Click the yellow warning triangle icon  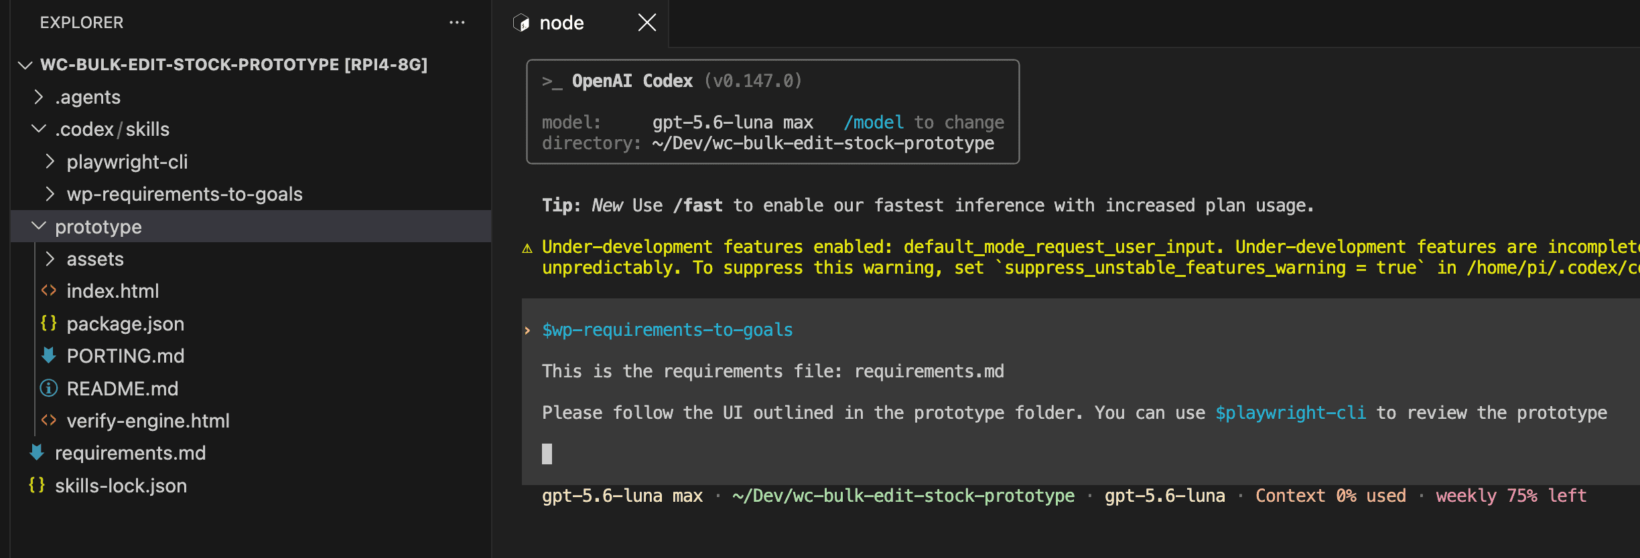(527, 248)
